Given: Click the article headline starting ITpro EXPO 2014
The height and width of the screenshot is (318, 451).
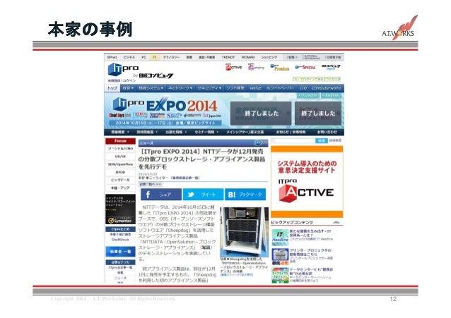Looking at the screenshot, I should [x=201, y=159].
